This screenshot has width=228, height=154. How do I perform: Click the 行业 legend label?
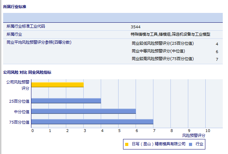[199, 144]
